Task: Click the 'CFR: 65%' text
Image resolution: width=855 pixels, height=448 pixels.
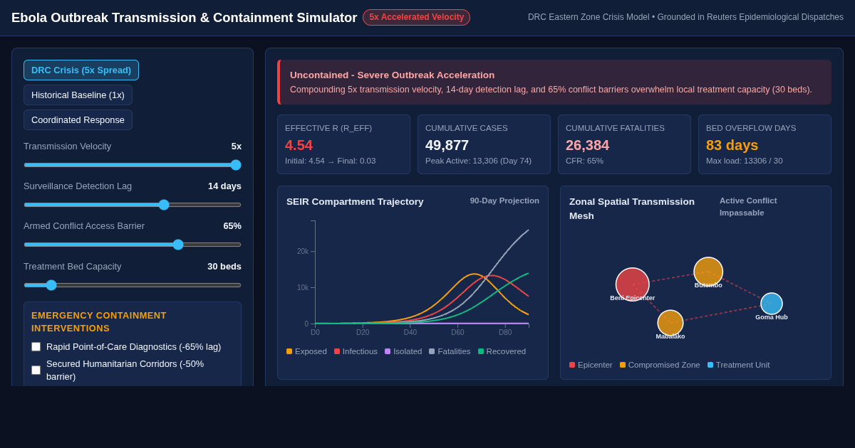Action: pos(585,161)
